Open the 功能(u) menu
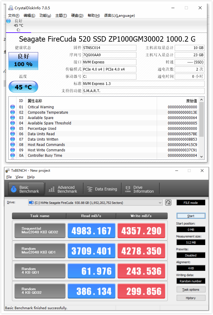The image size is (213, 315). click(x=45, y=16)
